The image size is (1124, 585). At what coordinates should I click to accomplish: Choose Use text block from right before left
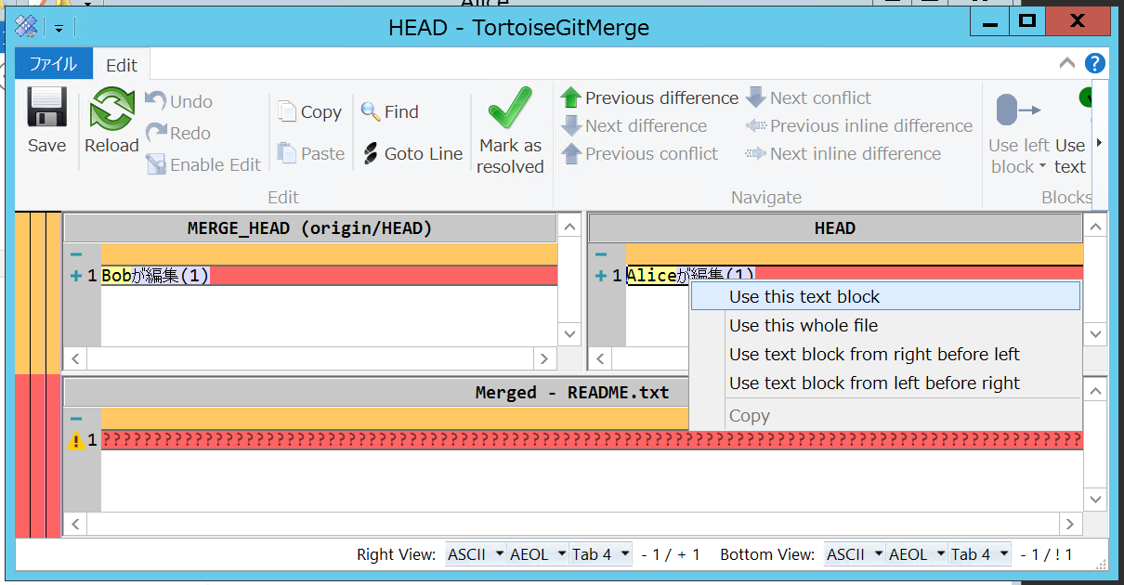885,354
